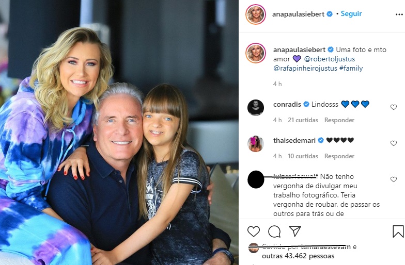Like the post with the heart icon
This screenshot has width=405, height=265.
[253, 231]
